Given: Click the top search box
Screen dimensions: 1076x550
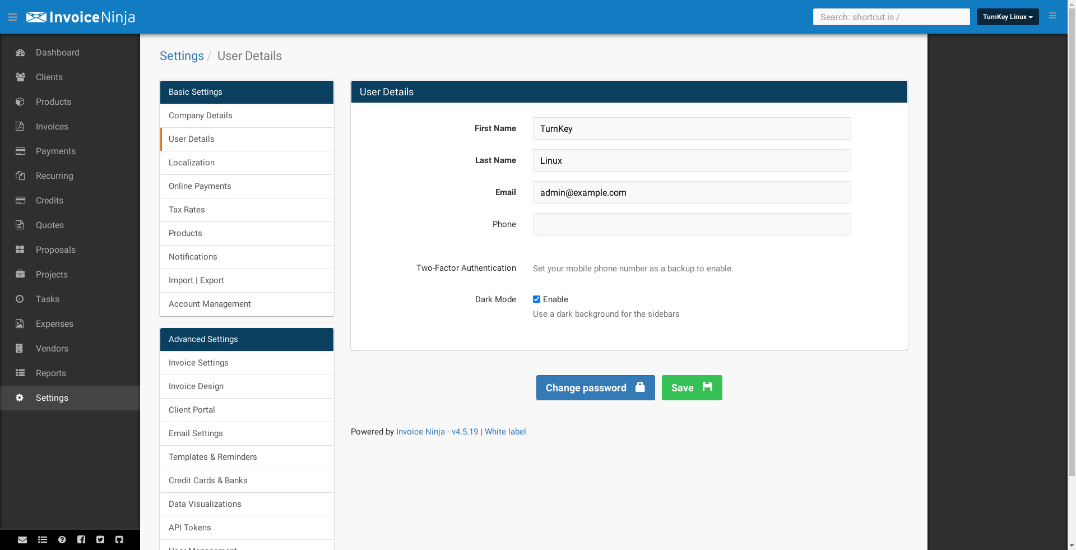Looking at the screenshot, I should pos(891,17).
